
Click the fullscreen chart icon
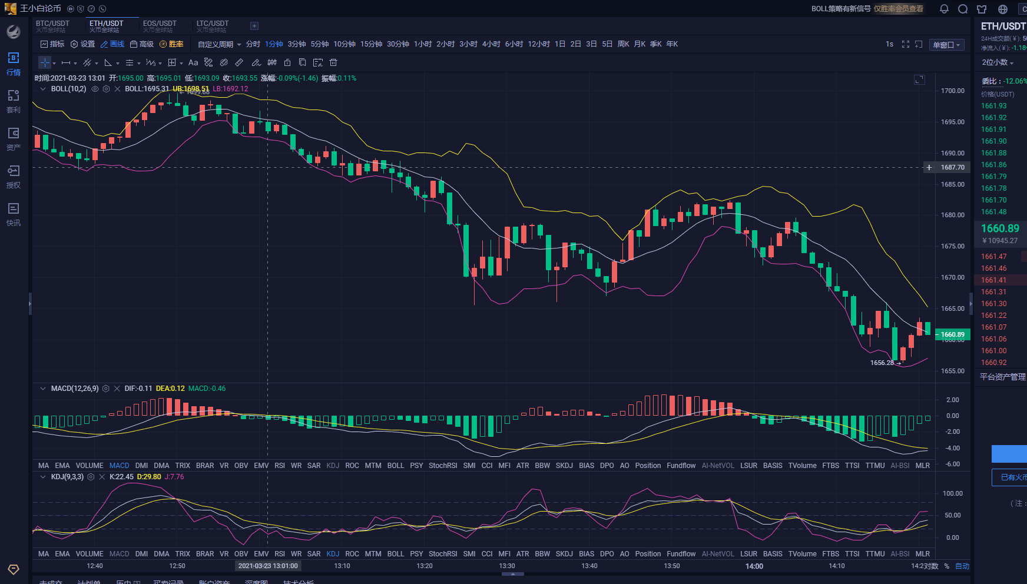pyautogui.click(x=906, y=44)
